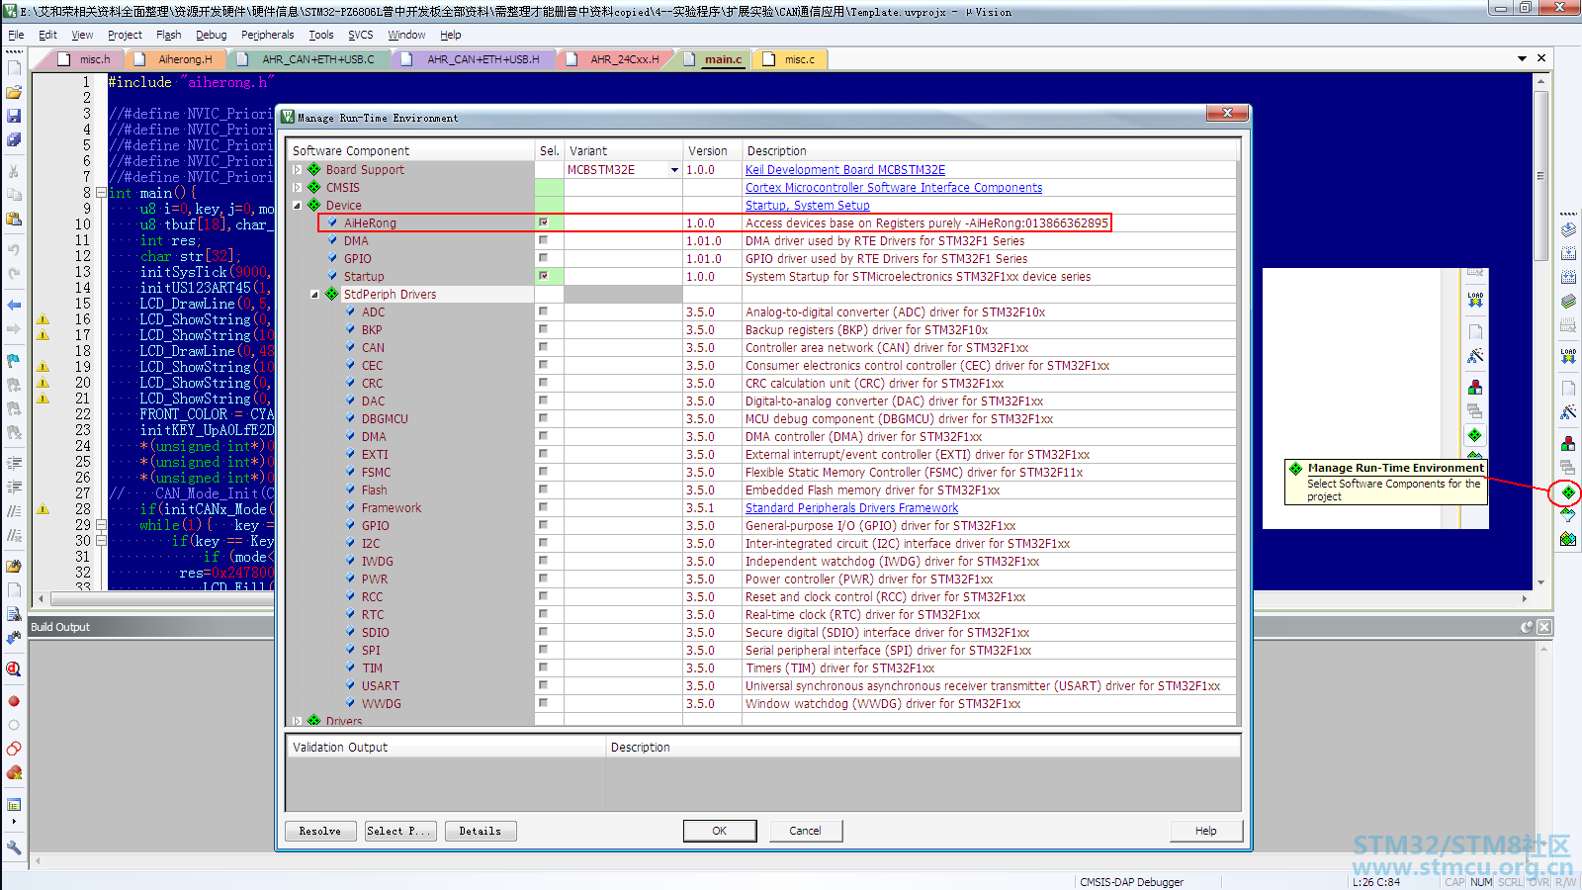Open the Pack Installer icon
Viewport: 1582px width, 890px height.
pos(1568,539)
